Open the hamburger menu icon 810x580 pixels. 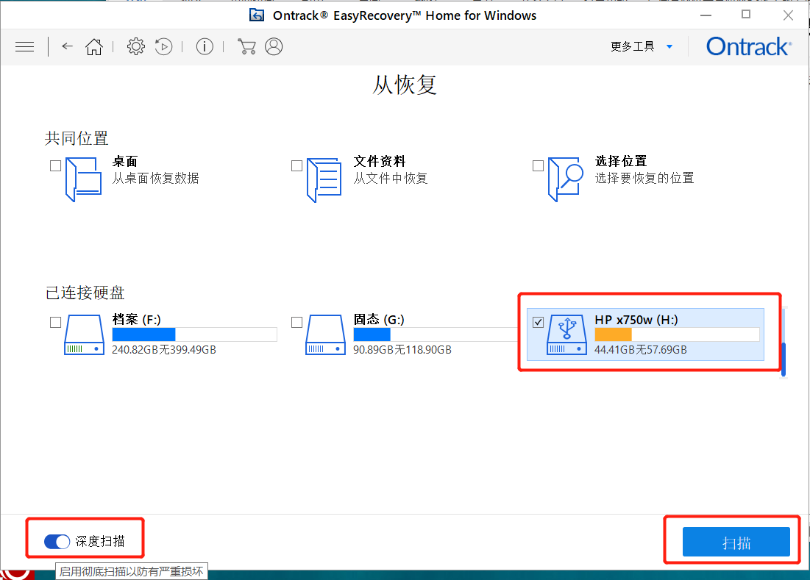(x=24, y=47)
